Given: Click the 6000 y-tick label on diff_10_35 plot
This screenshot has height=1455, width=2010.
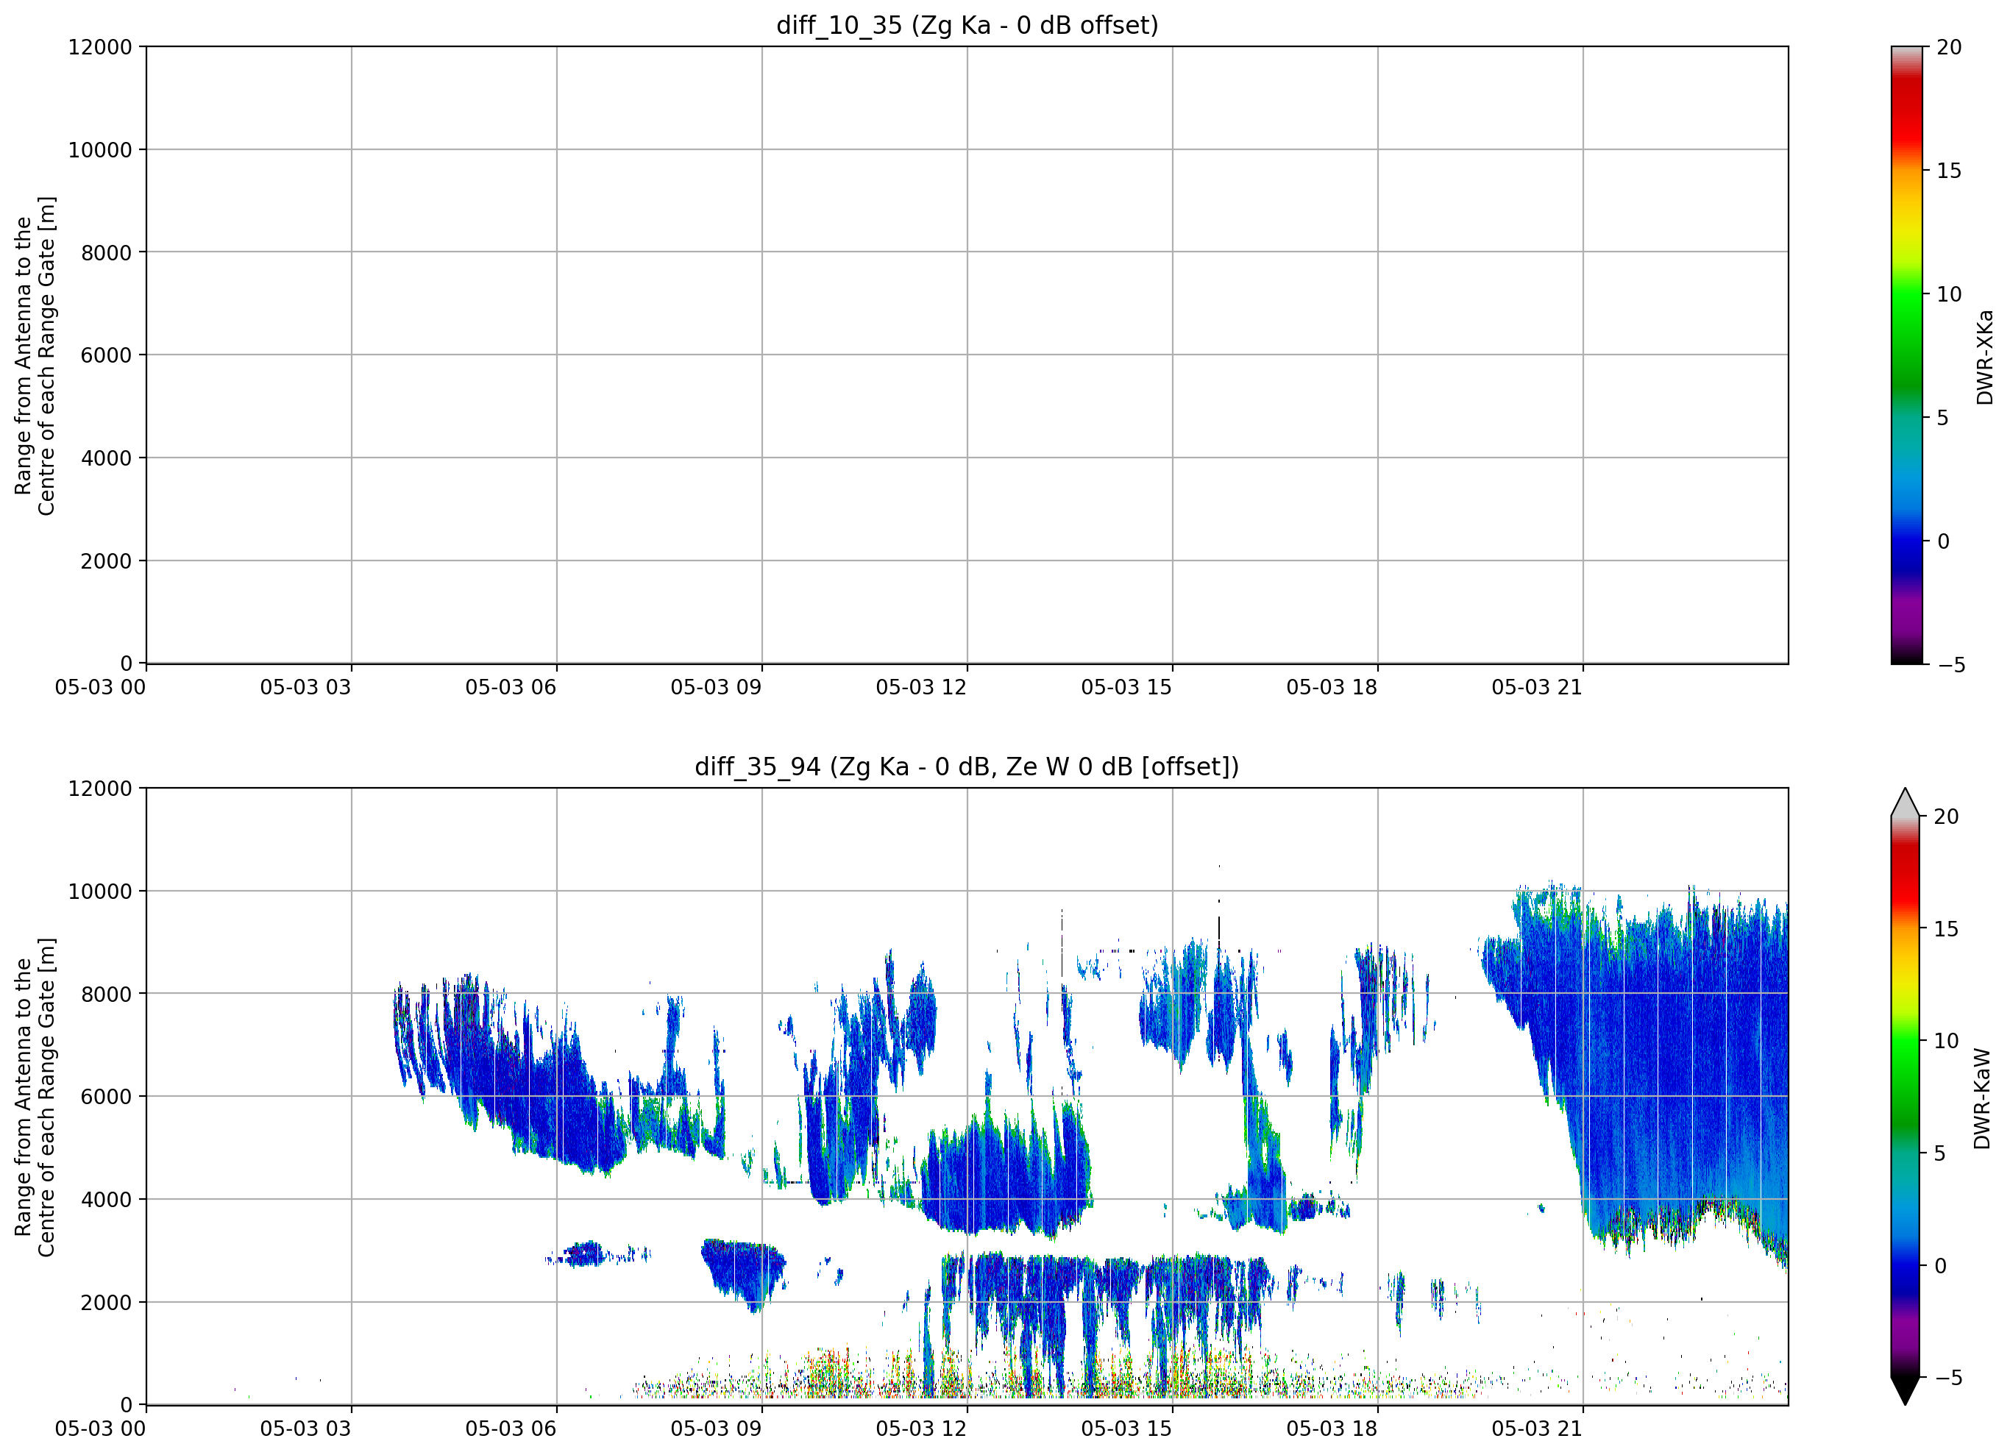Looking at the screenshot, I should (107, 355).
